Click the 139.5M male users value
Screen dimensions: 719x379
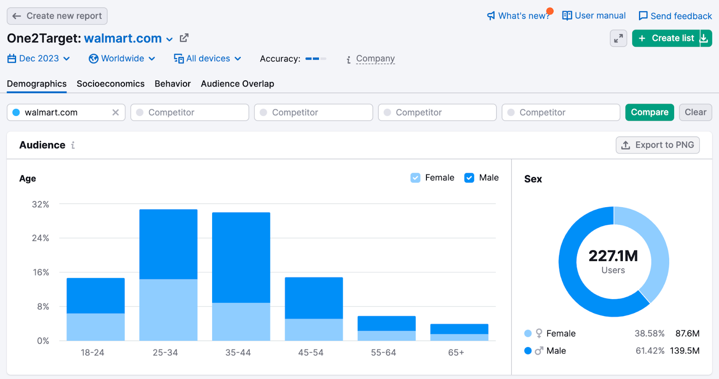point(685,351)
